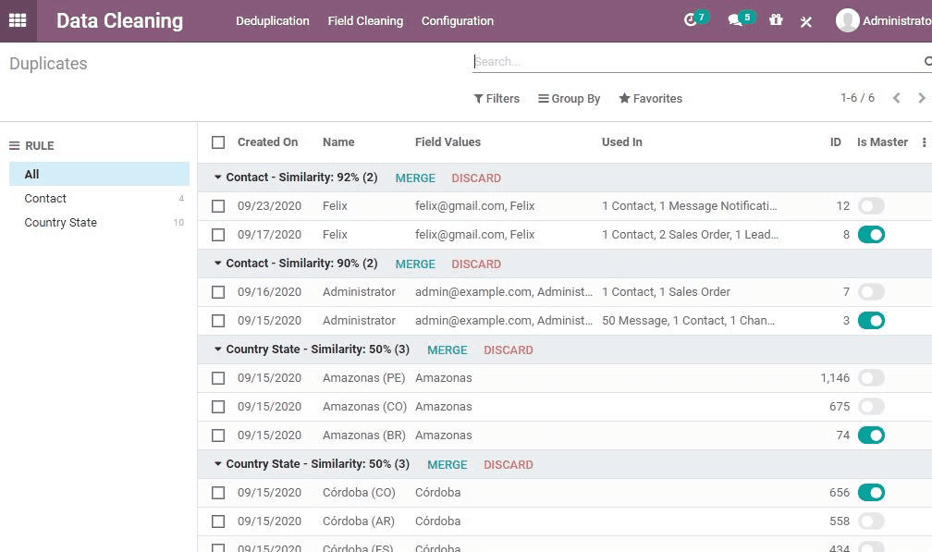
Task: Disable Is Master toggle for ID 8
Action: tap(871, 235)
